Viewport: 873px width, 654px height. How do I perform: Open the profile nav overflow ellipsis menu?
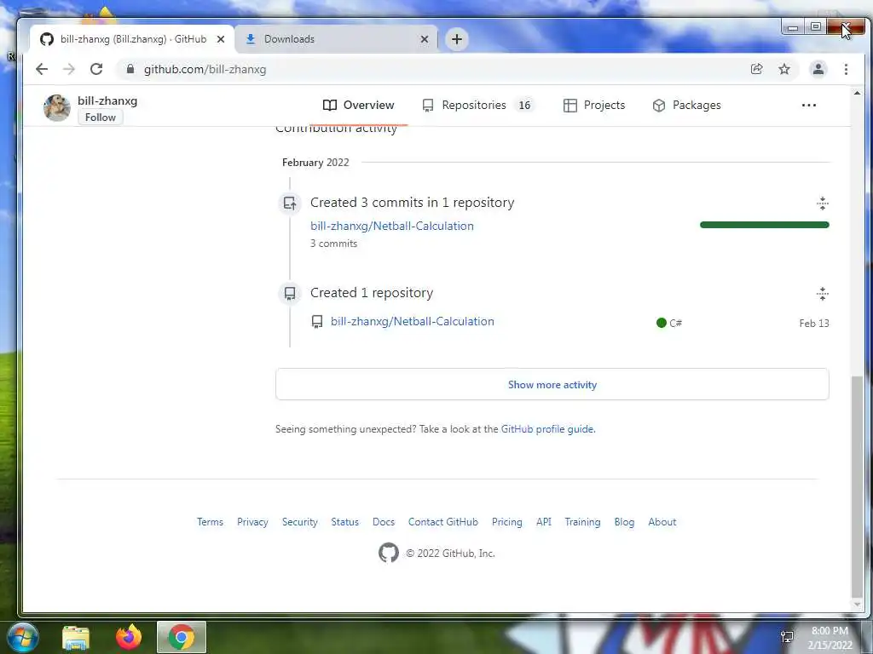click(x=809, y=105)
